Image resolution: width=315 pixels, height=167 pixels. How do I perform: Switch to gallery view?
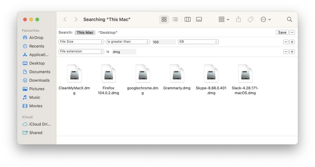point(199,19)
